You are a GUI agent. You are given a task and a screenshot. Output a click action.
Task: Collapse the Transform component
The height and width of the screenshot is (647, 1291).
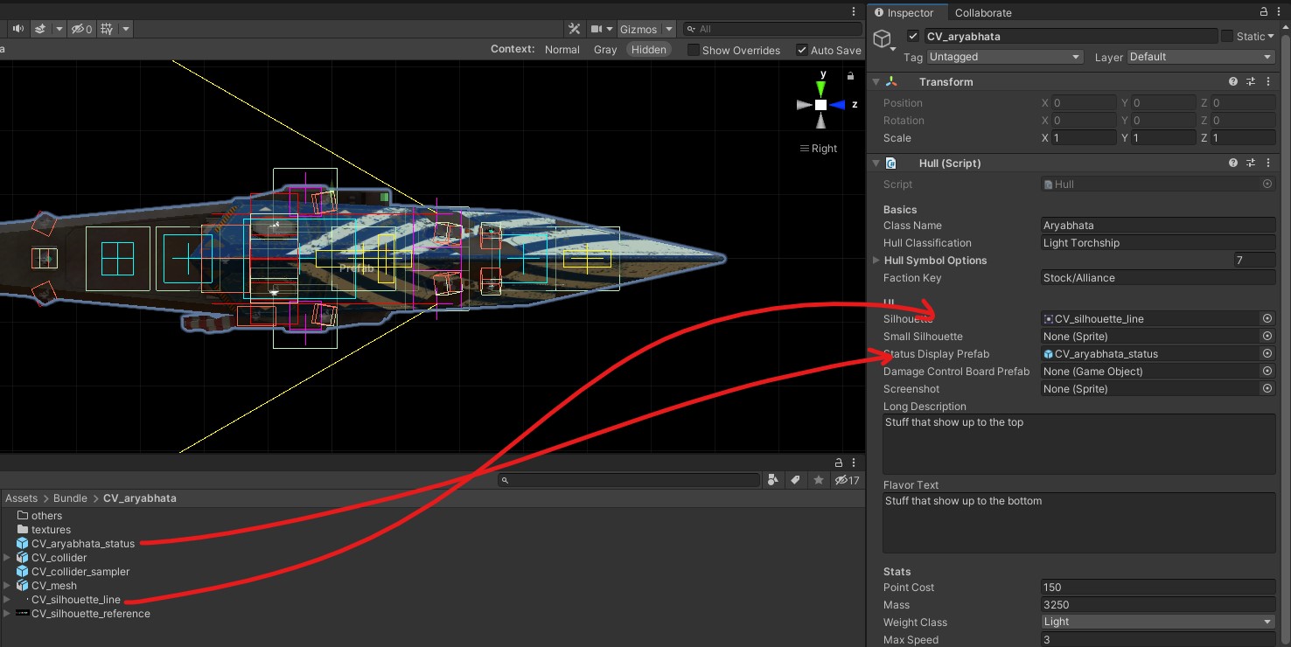(x=876, y=82)
